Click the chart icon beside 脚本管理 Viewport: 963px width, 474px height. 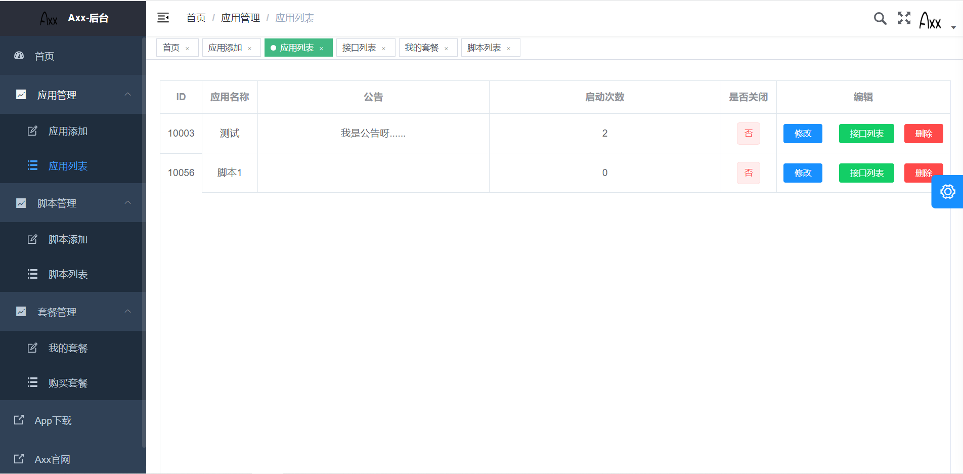[x=21, y=203]
